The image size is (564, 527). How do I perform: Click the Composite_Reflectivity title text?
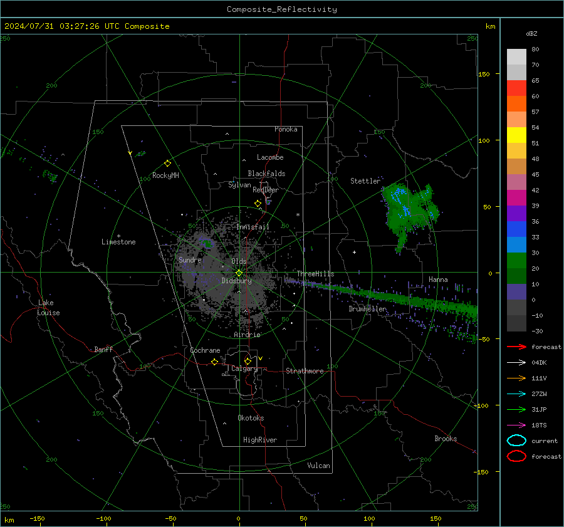pyautogui.click(x=281, y=9)
